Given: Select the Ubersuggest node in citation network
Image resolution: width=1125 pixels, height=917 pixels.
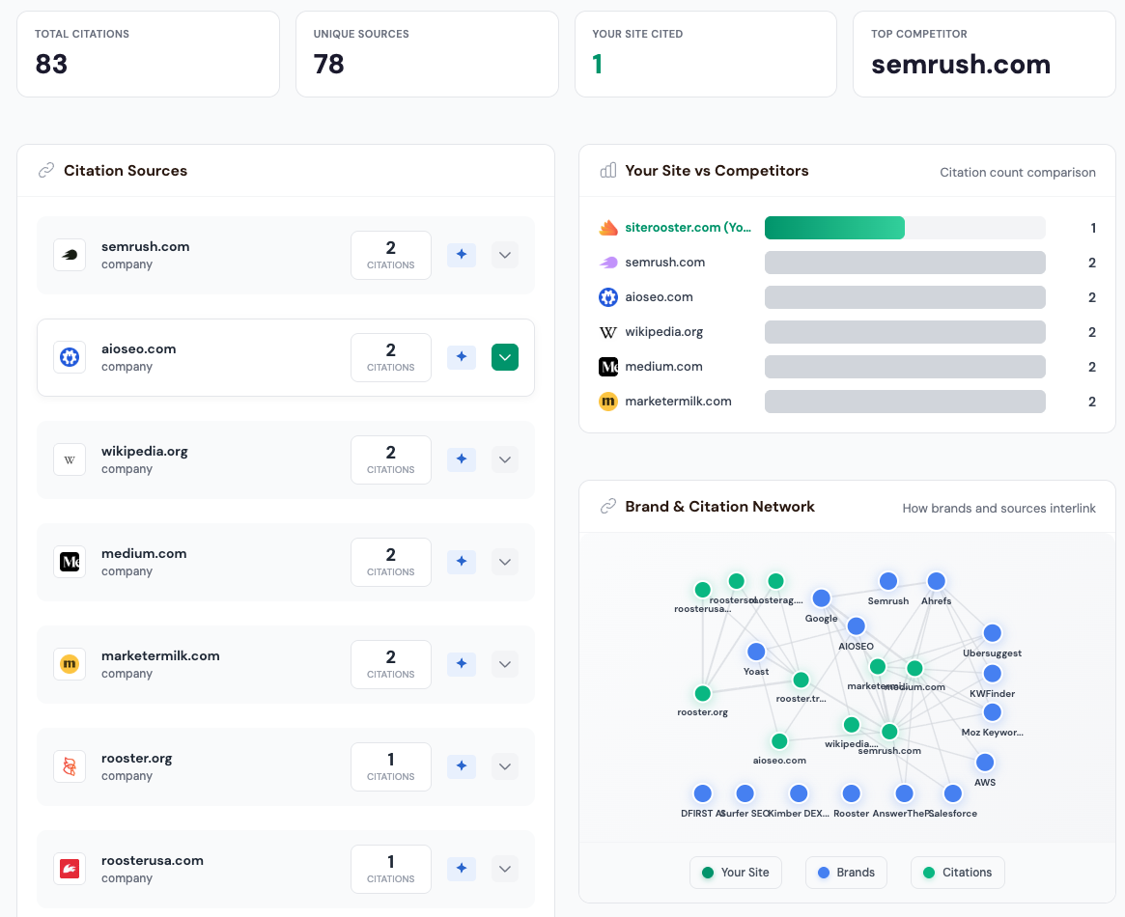Looking at the screenshot, I should tap(993, 633).
